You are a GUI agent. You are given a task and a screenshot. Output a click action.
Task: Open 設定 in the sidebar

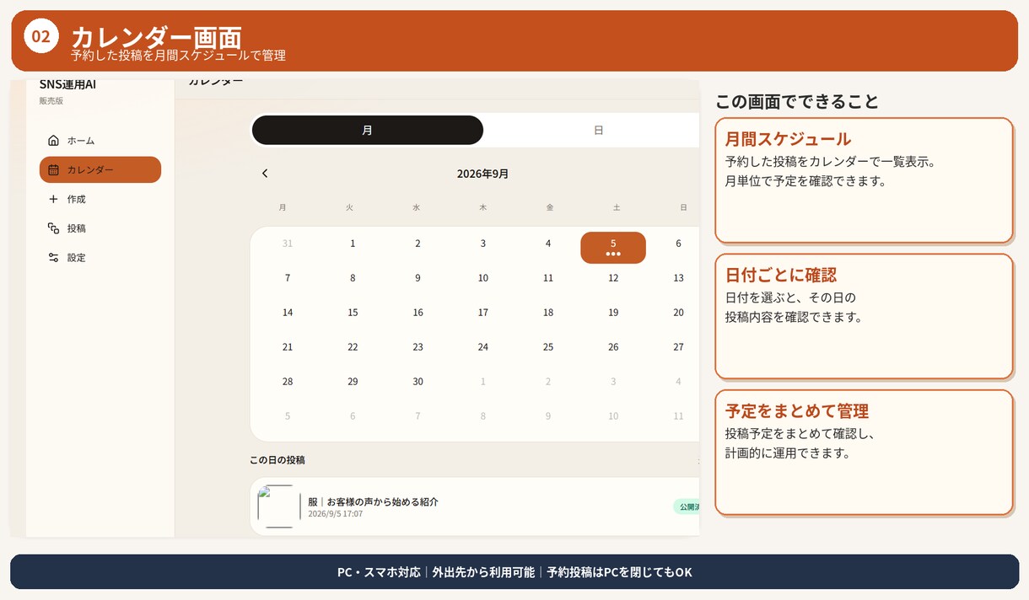point(100,258)
